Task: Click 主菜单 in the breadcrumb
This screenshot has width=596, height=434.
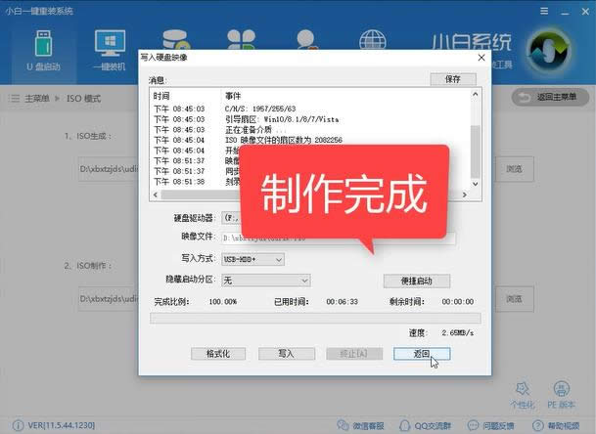Action: [x=37, y=99]
